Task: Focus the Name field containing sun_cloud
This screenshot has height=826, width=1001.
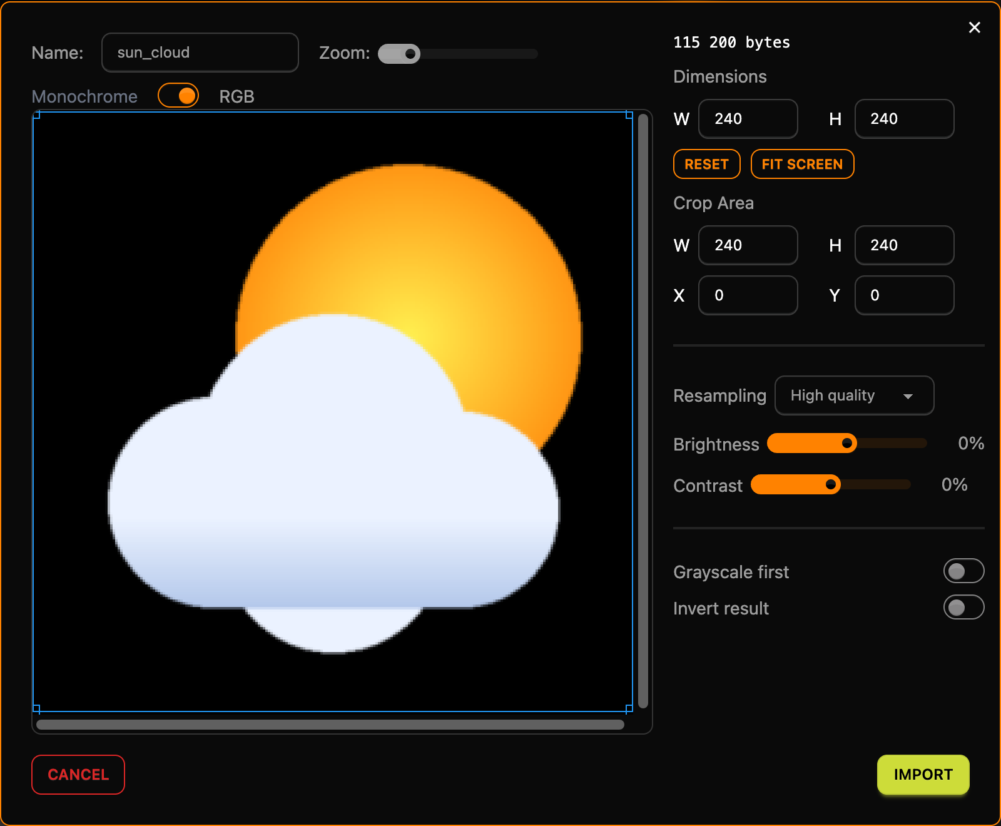Action: tap(200, 53)
